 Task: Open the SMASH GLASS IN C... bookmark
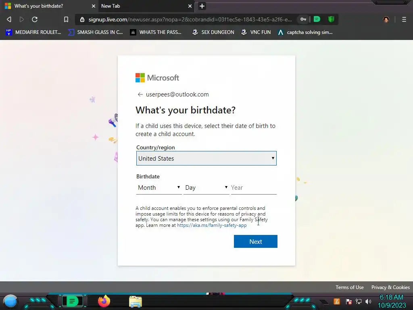[x=95, y=32]
